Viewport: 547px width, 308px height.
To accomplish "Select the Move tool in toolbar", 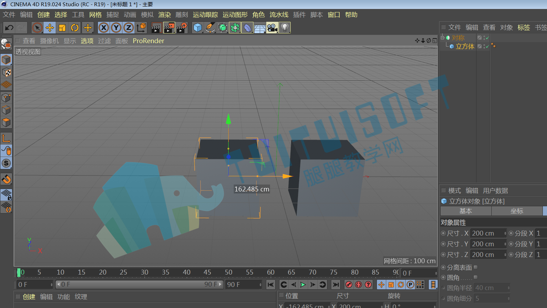I will 50,28.
